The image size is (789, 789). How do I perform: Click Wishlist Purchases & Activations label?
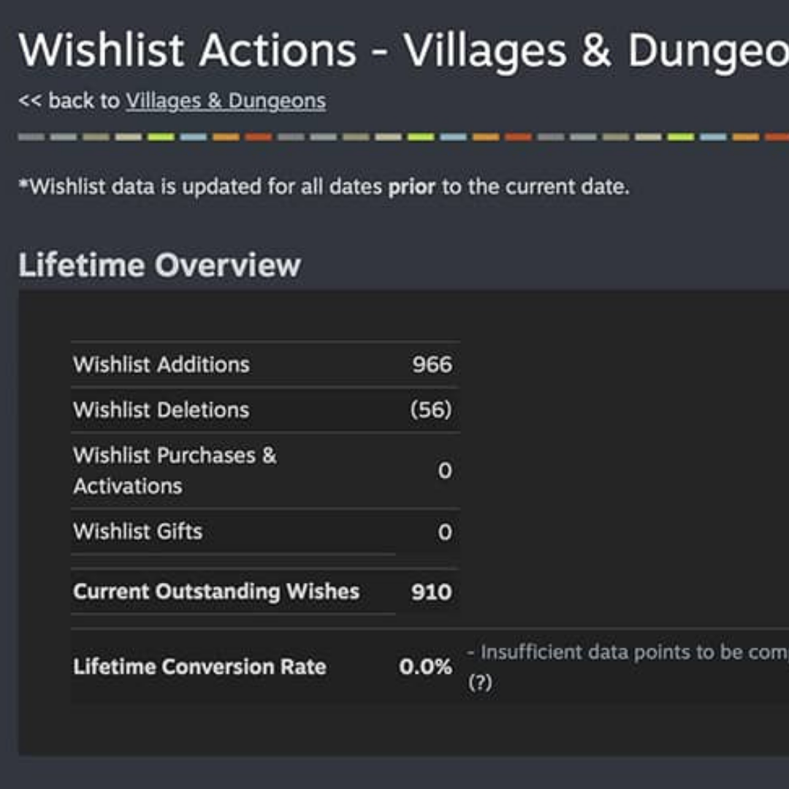[175, 470]
